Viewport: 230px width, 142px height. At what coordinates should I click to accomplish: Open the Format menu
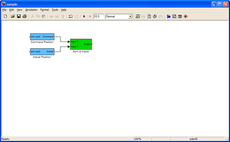click(44, 10)
